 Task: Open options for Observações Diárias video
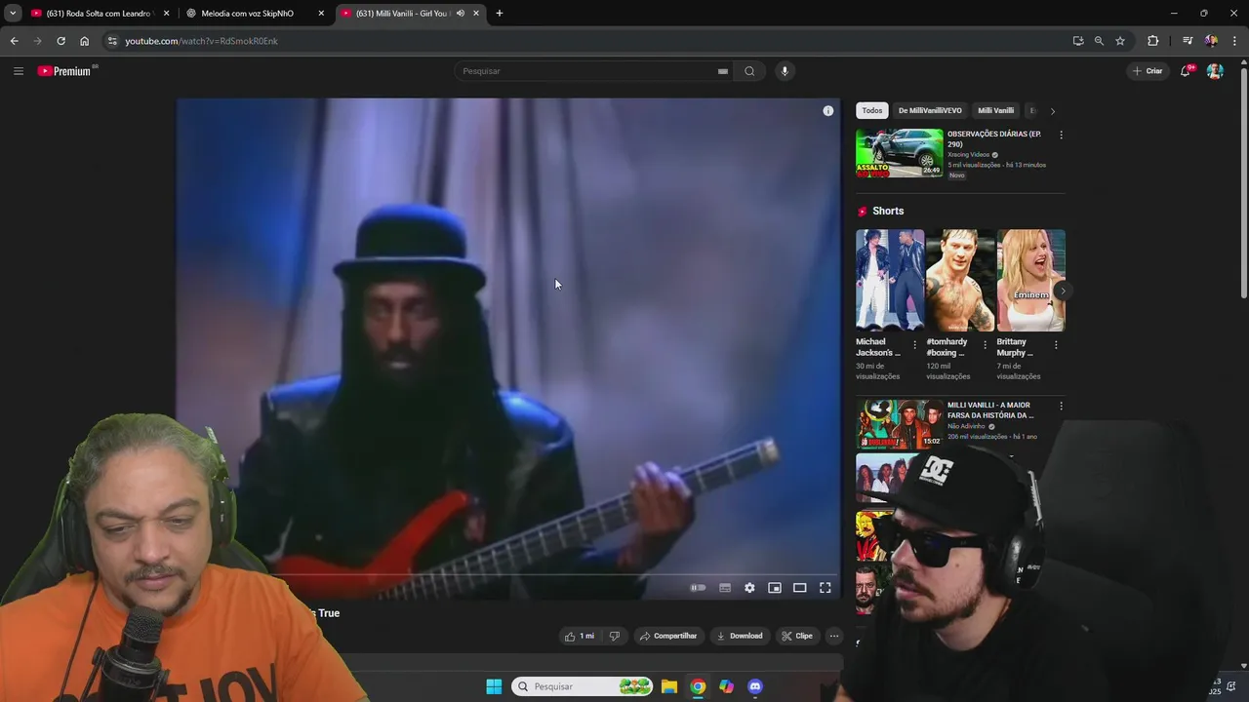point(1061,135)
